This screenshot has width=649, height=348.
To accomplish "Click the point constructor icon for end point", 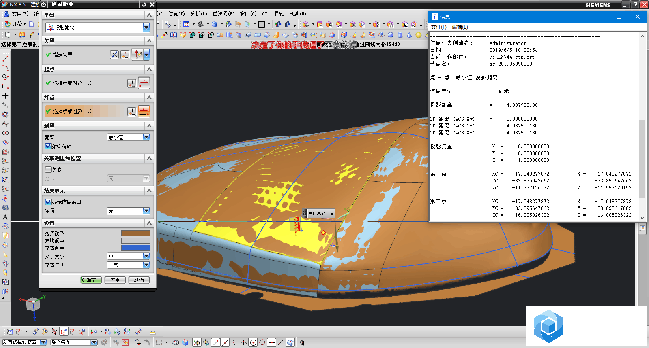I will [x=132, y=111].
